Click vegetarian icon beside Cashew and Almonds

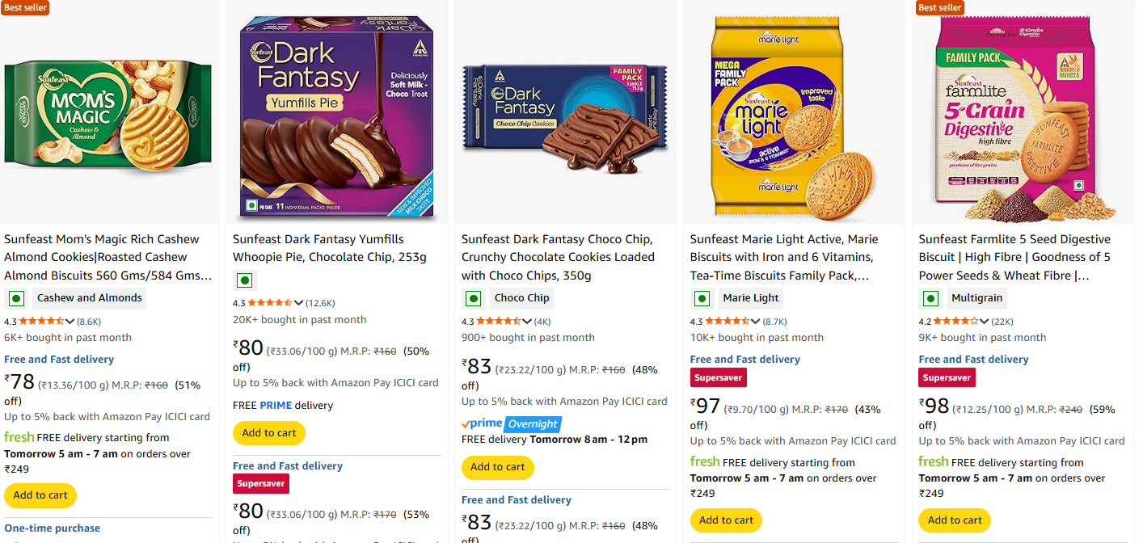[15, 298]
